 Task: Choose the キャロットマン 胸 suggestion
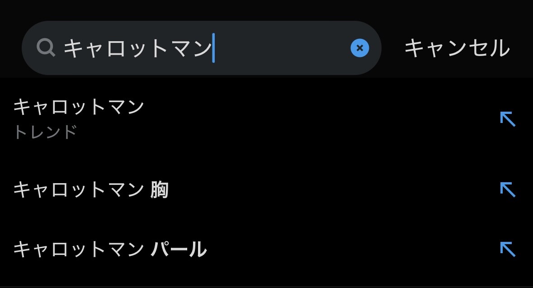pyautogui.click(x=267, y=190)
